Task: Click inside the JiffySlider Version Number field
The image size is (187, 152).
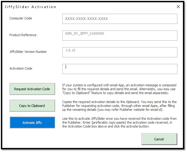Action: pos(120,52)
